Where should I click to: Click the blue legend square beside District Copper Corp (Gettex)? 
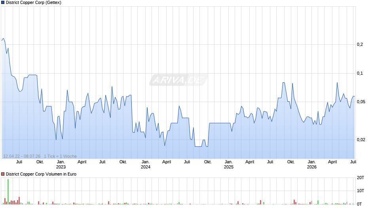point(3,3)
